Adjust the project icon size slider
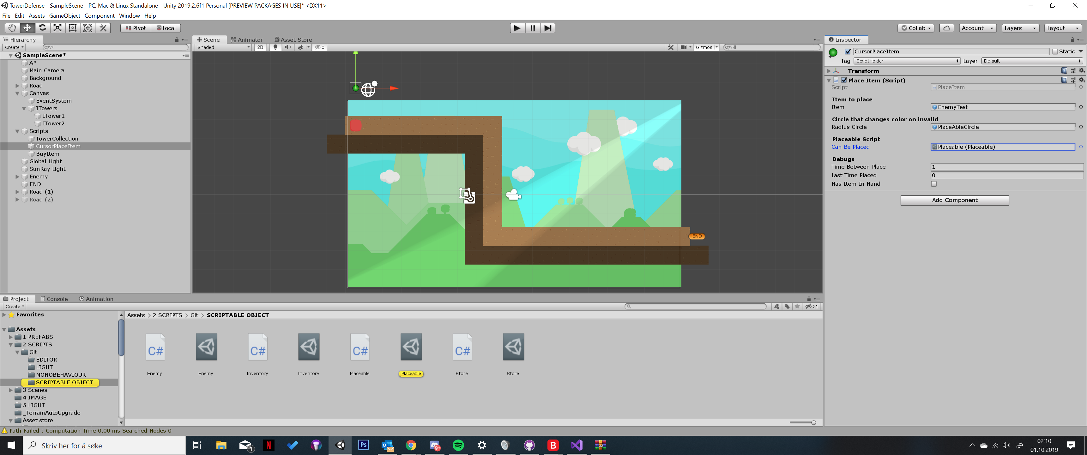Screen dimensions: 1087x455 pyautogui.click(x=813, y=422)
